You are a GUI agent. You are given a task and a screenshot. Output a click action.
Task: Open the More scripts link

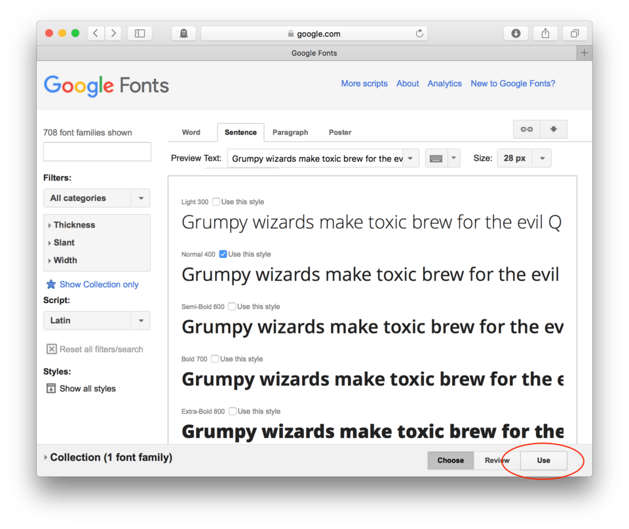pyautogui.click(x=364, y=83)
